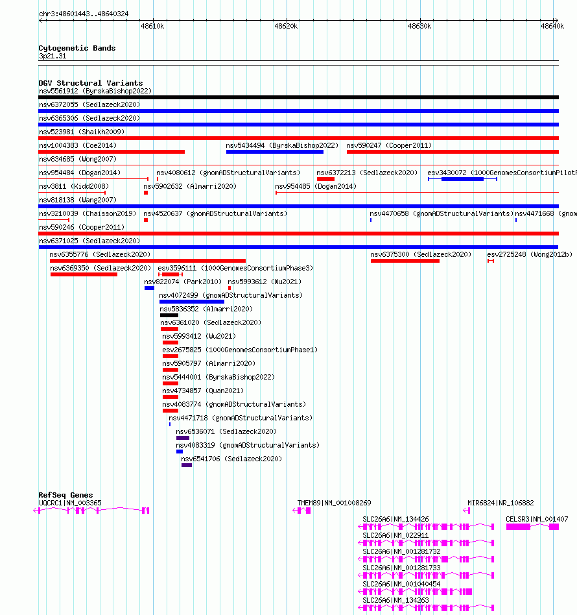577x615 pixels.
Task: Click the 48620k ruler position marker
Action: (286, 27)
